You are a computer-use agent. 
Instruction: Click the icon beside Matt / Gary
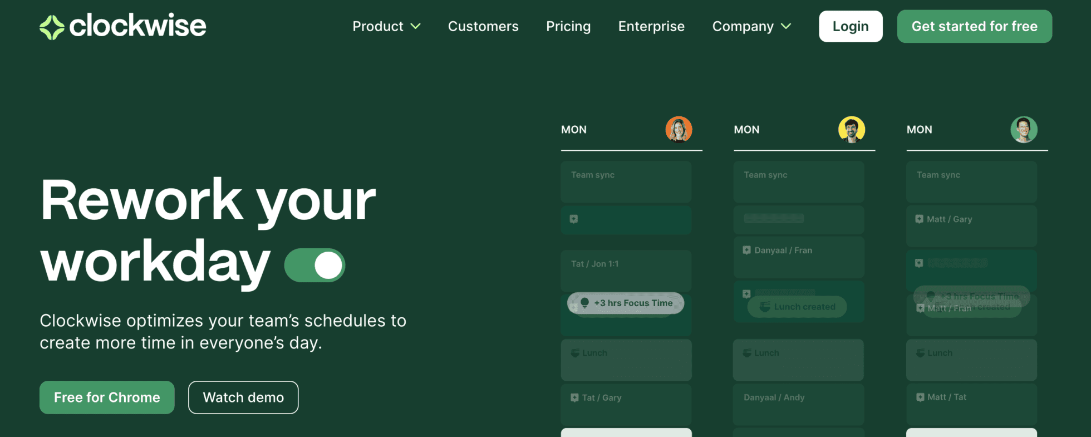(919, 219)
